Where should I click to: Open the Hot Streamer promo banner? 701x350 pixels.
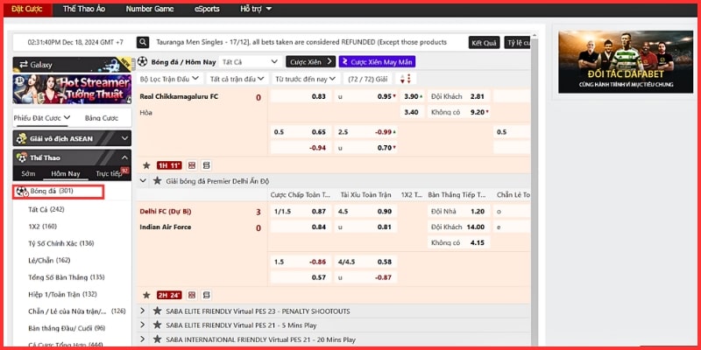tap(72, 90)
